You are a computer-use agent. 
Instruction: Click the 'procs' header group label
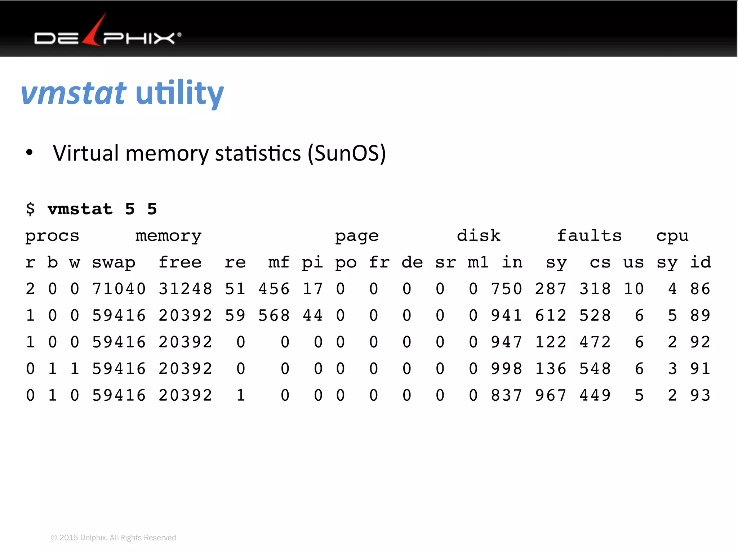[x=52, y=236]
